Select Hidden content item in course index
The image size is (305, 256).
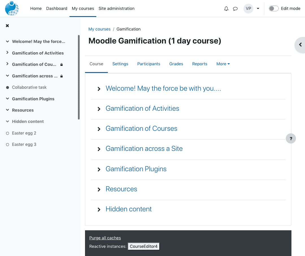coord(28,121)
